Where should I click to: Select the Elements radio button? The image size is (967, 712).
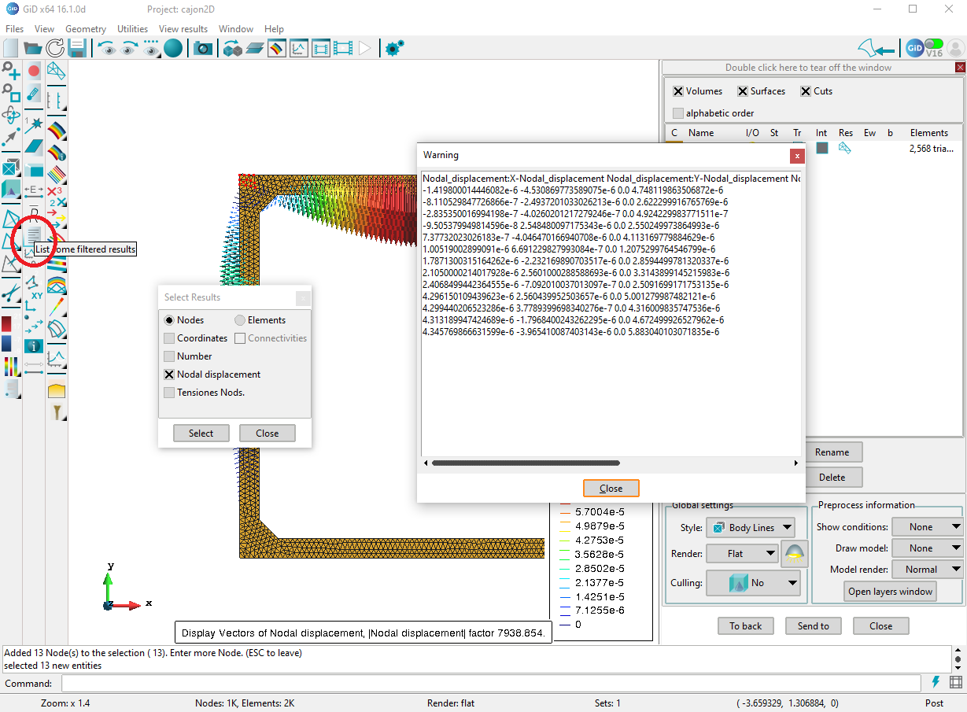(x=240, y=320)
